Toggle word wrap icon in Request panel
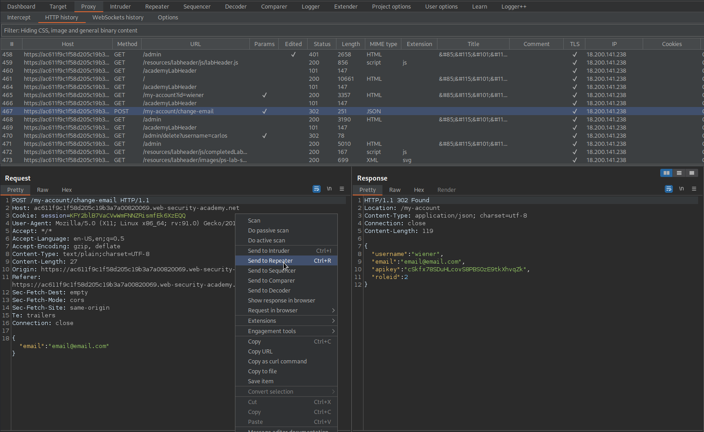Image resolution: width=704 pixels, height=432 pixels. (x=317, y=189)
